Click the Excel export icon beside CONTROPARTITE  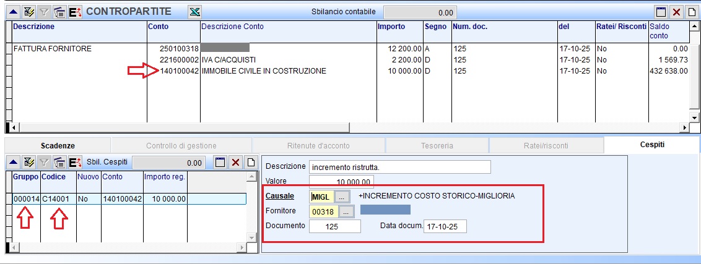click(194, 12)
